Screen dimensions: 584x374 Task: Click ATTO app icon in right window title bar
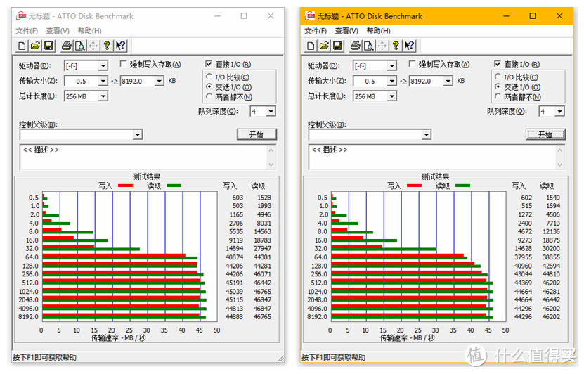[310, 16]
